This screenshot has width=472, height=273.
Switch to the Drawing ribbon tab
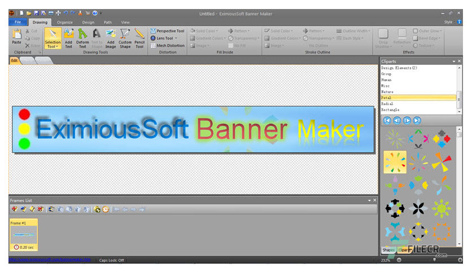[x=40, y=22]
